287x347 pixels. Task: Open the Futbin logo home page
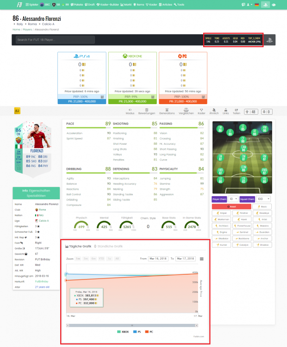(x=19, y=5)
